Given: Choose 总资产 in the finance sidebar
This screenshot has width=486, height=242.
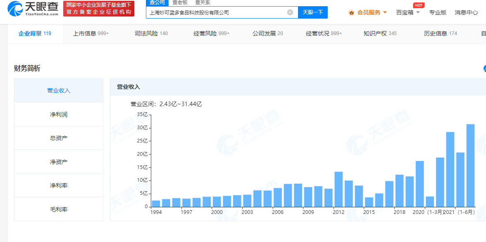Looking at the screenshot, I should point(59,138).
